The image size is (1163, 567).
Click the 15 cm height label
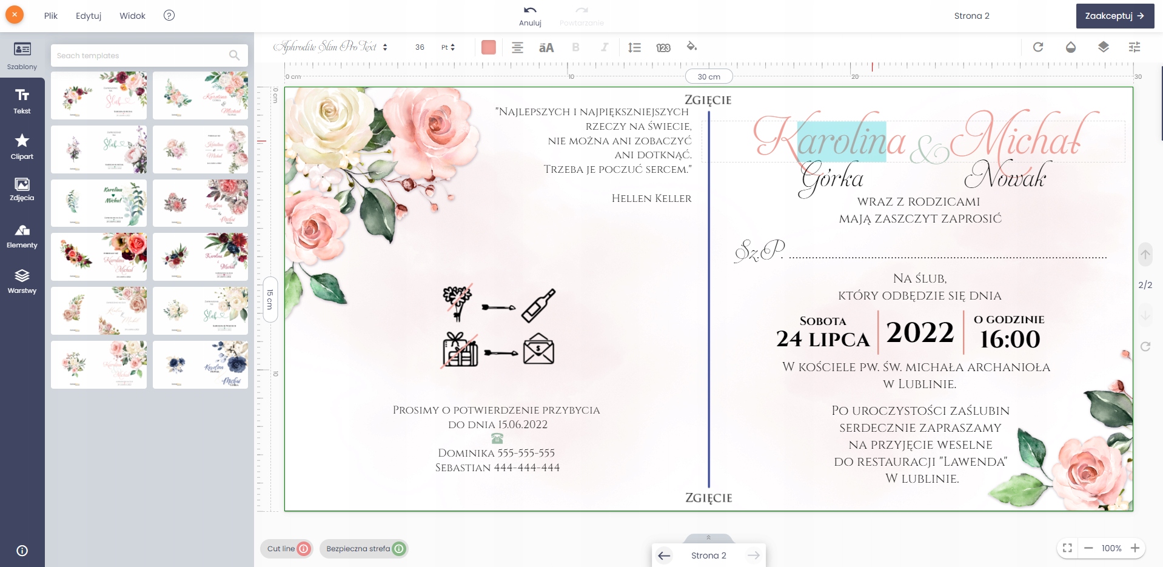270,300
